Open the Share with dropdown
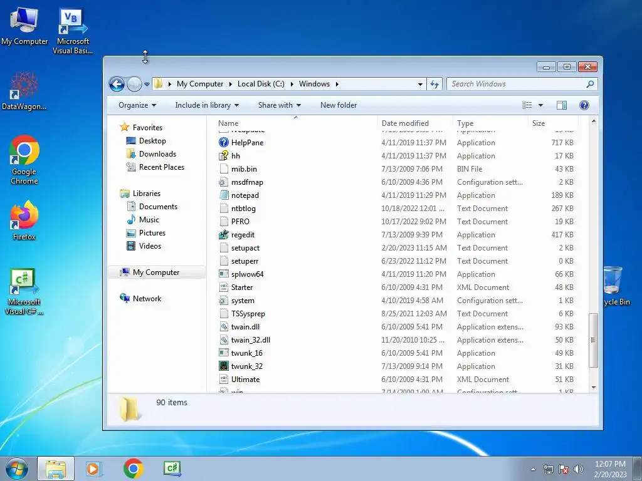642x481 pixels. pos(279,105)
